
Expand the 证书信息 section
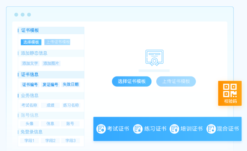[30, 74]
